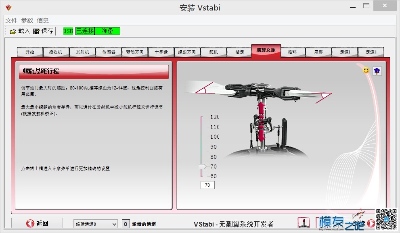
Task: Switch to the 定速II tab
Action: (x=371, y=52)
